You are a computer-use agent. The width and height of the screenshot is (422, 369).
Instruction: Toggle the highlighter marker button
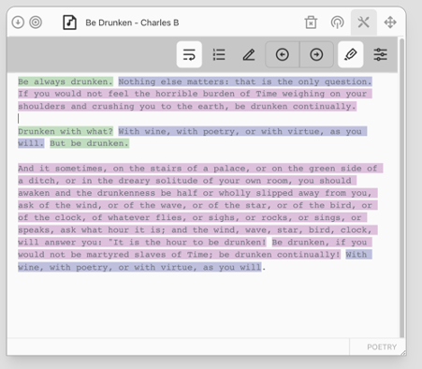click(351, 54)
